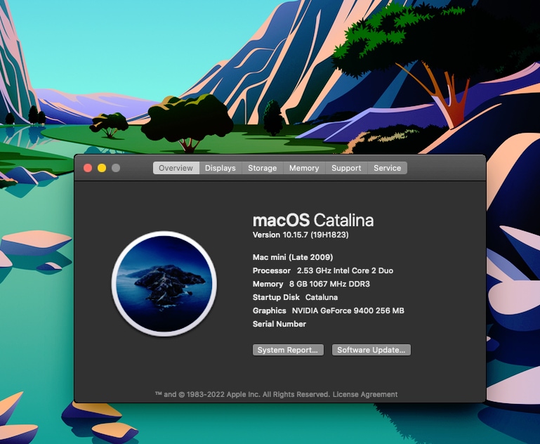Click the 8 GB 1067 MHz DDR3 value
The image size is (540, 444).
[329, 284]
